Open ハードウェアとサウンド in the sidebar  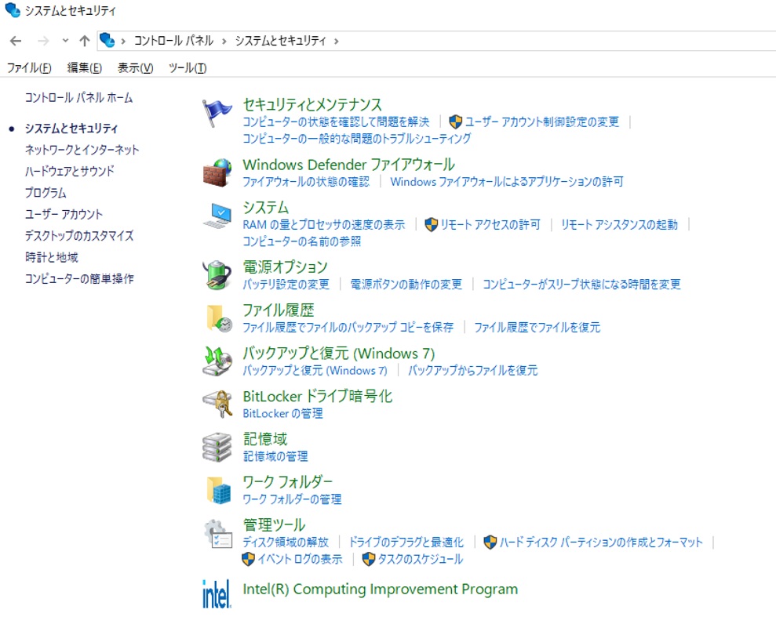[70, 171]
